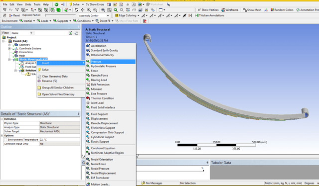Toggle Show Vertices display

pos(208,10)
